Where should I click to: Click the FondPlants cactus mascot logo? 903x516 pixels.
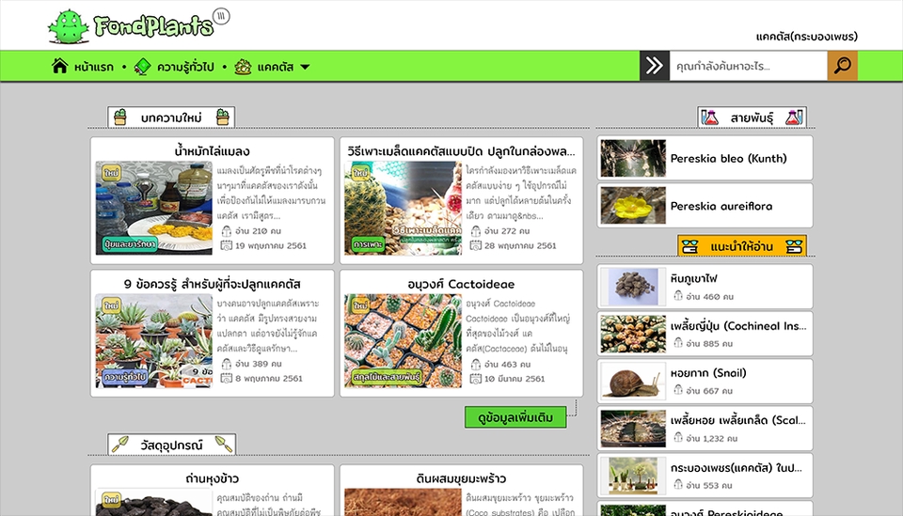tap(69, 26)
